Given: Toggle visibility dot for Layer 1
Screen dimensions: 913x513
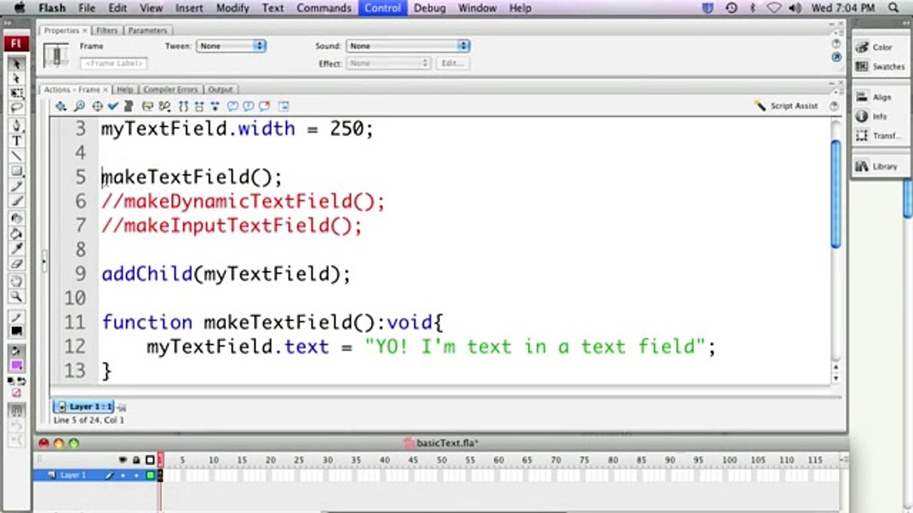Looking at the screenshot, I should (122, 475).
